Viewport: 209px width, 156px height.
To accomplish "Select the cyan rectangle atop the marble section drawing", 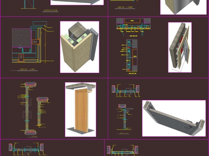I will [40, 23].
